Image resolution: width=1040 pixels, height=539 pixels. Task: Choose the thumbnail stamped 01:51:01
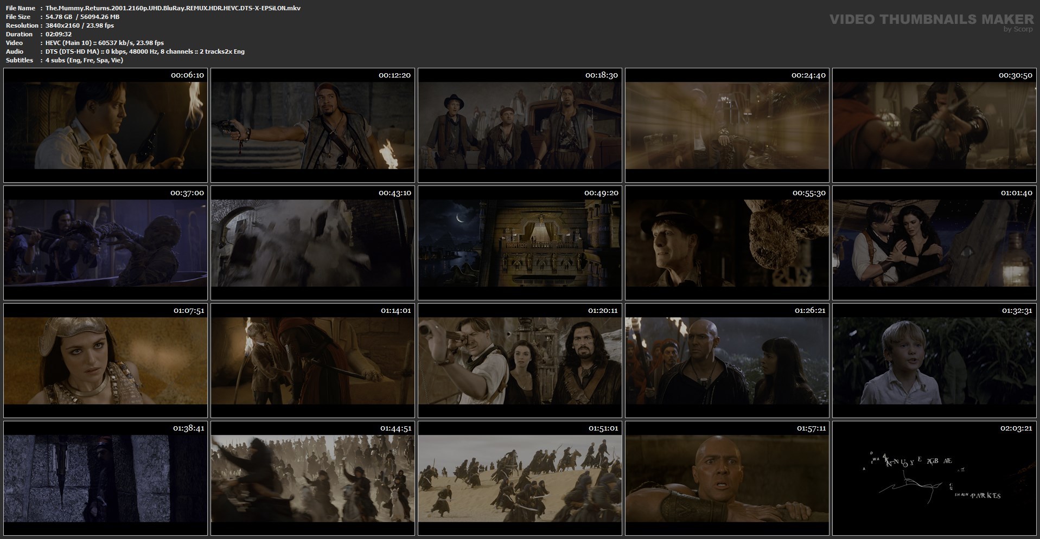pos(520,478)
